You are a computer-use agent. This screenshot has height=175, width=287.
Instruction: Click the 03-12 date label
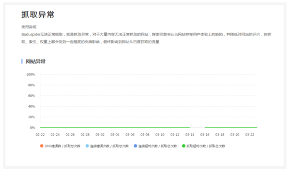coord(175,135)
